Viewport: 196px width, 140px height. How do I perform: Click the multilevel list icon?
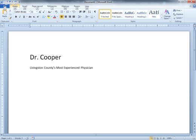click(x=73, y=12)
